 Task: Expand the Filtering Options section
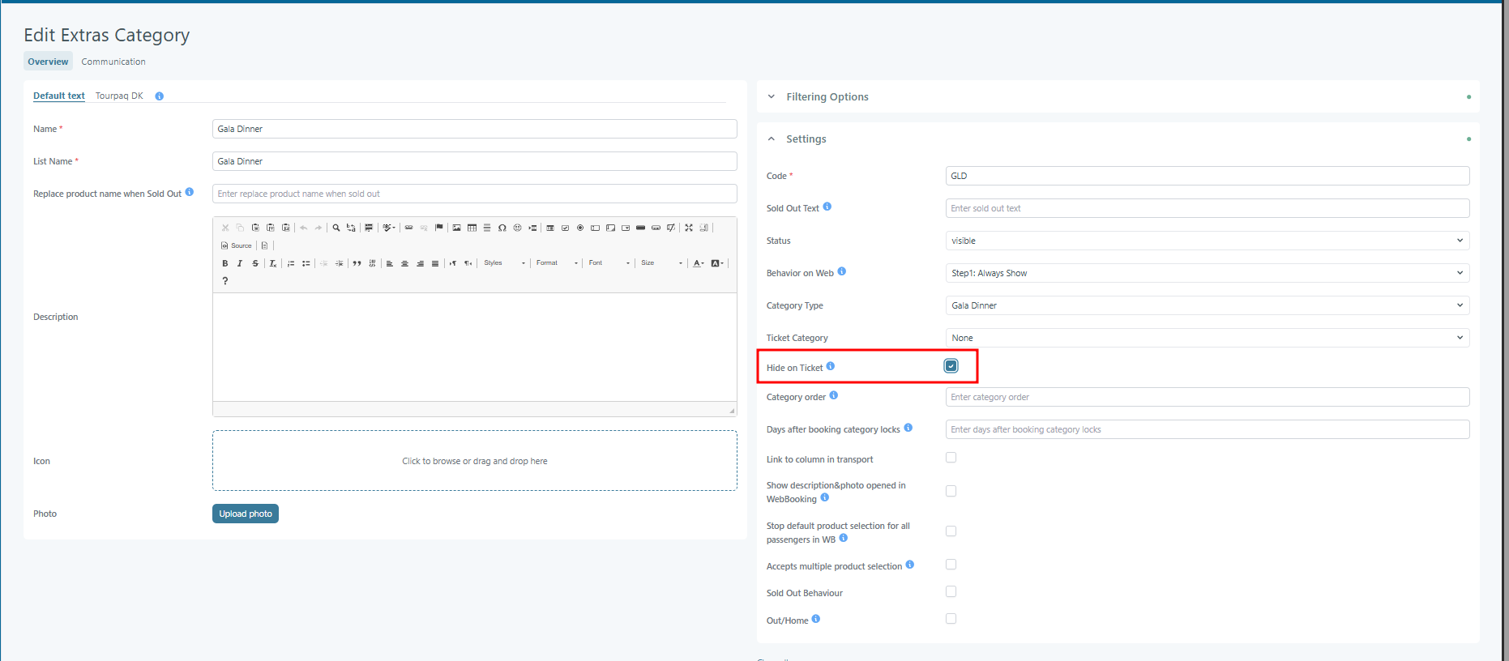point(827,96)
